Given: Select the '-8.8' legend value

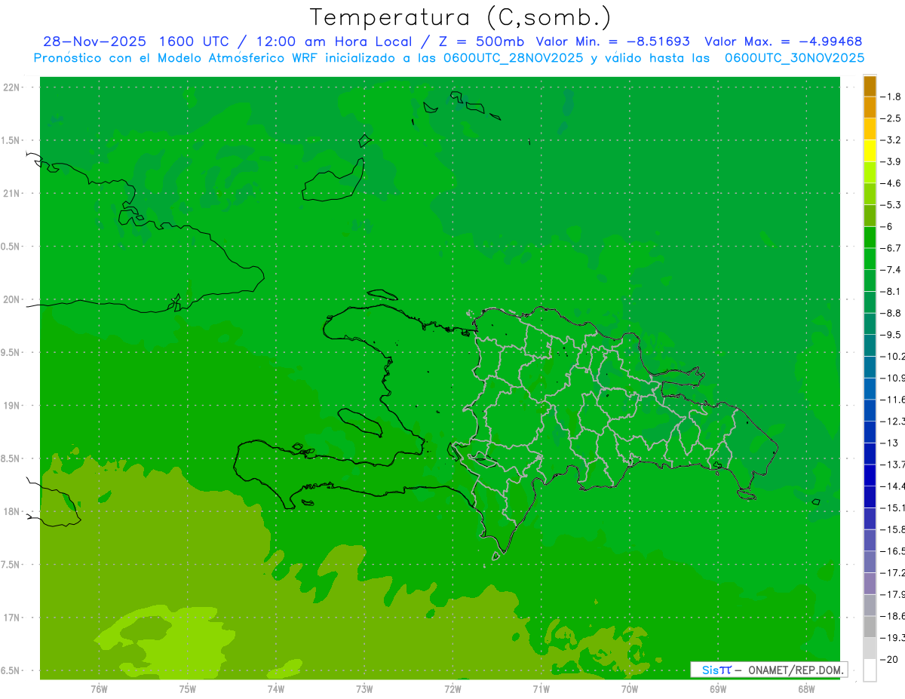Looking at the screenshot, I should pos(891,313).
